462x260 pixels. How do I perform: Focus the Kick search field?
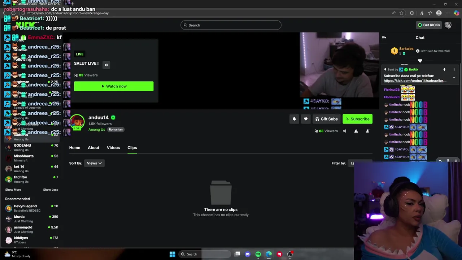coord(231,25)
